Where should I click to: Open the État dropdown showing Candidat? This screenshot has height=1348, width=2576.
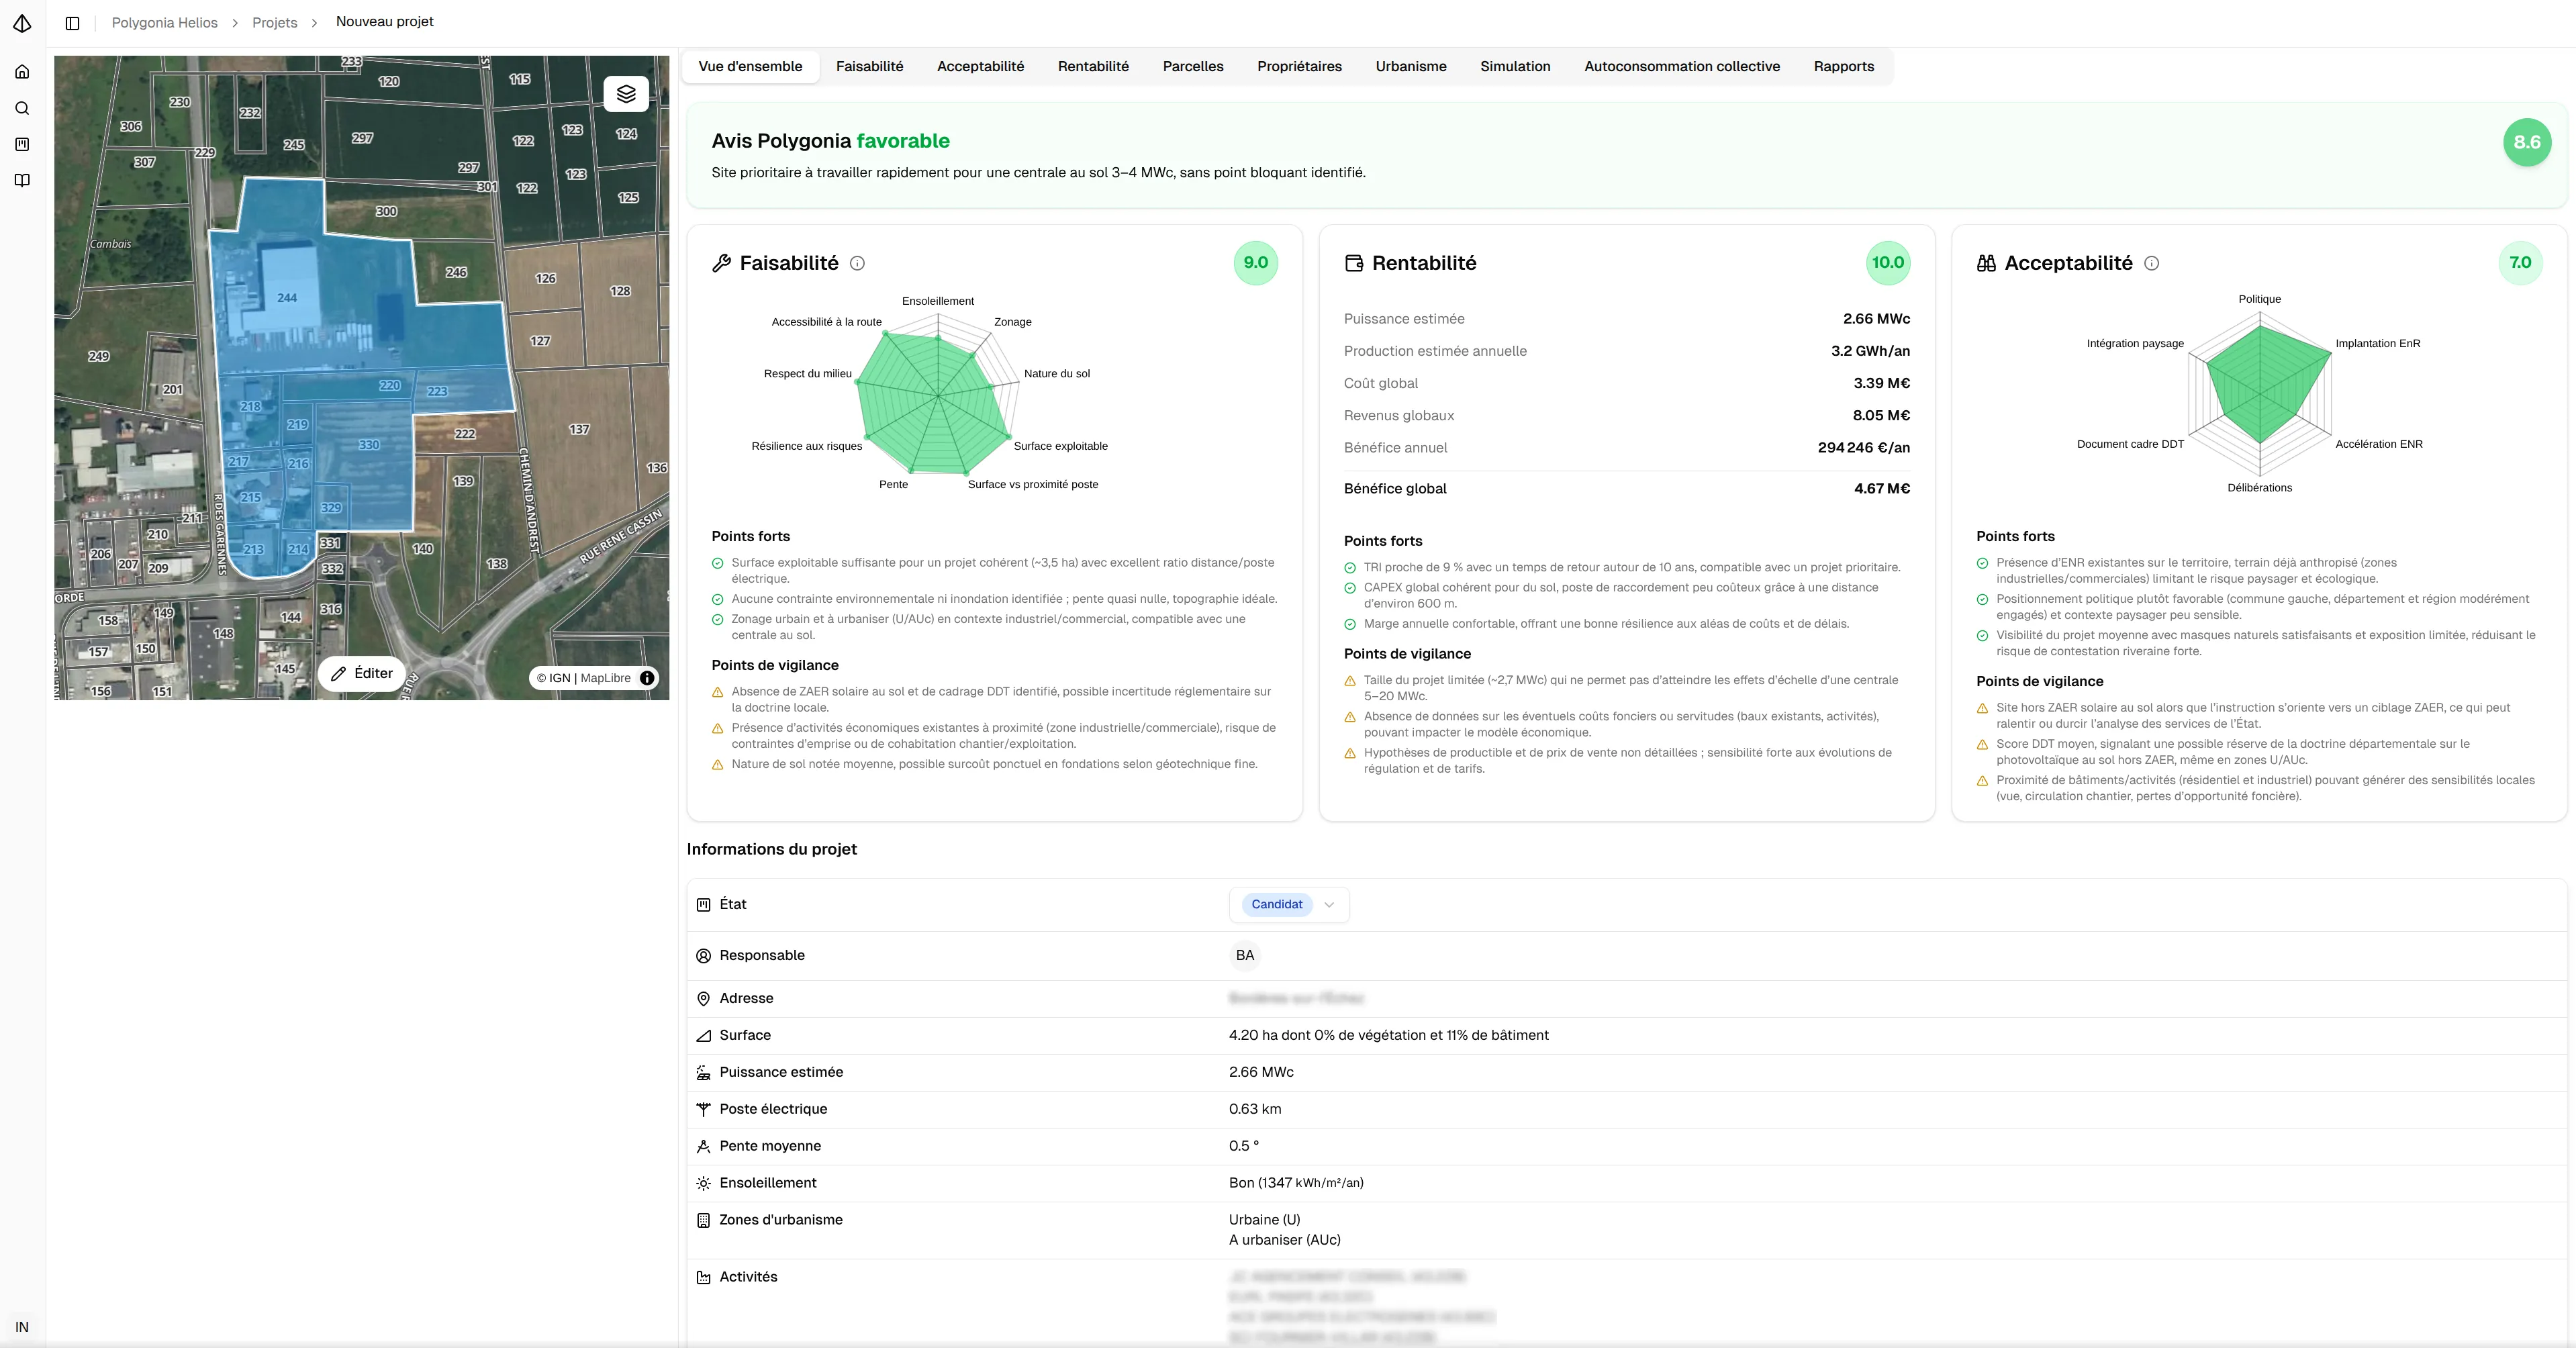1289,905
